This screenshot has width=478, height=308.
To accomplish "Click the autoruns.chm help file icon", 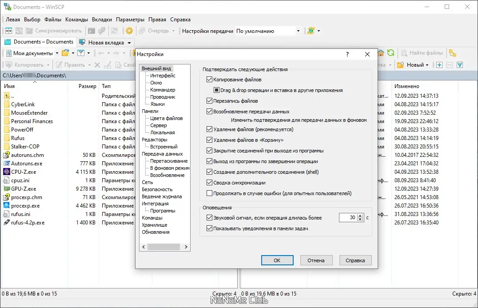I will (x=7, y=155).
